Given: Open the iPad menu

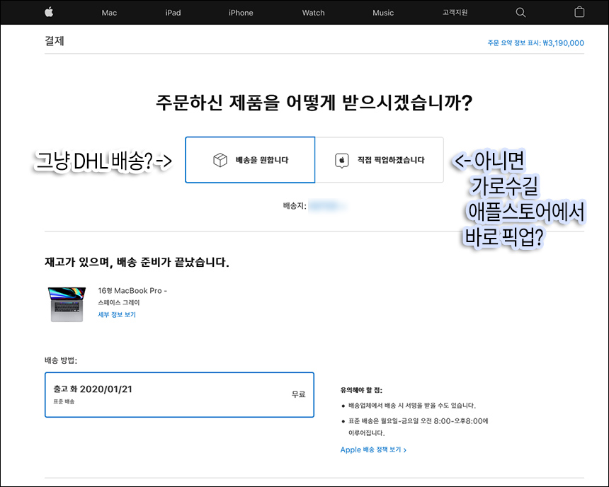Looking at the screenshot, I should (x=173, y=13).
